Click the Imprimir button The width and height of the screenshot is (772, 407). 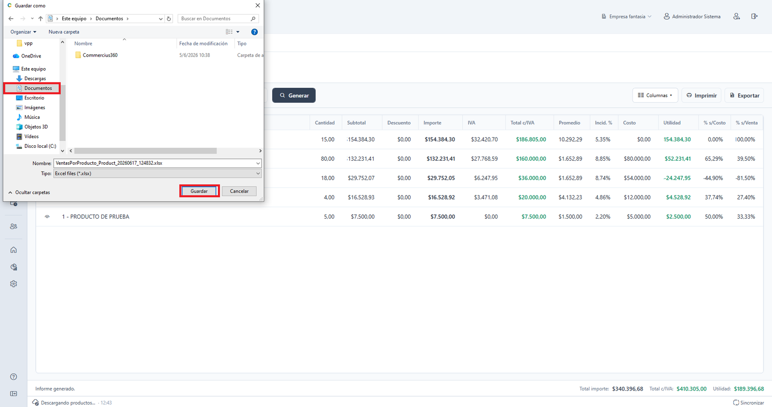pyautogui.click(x=701, y=96)
